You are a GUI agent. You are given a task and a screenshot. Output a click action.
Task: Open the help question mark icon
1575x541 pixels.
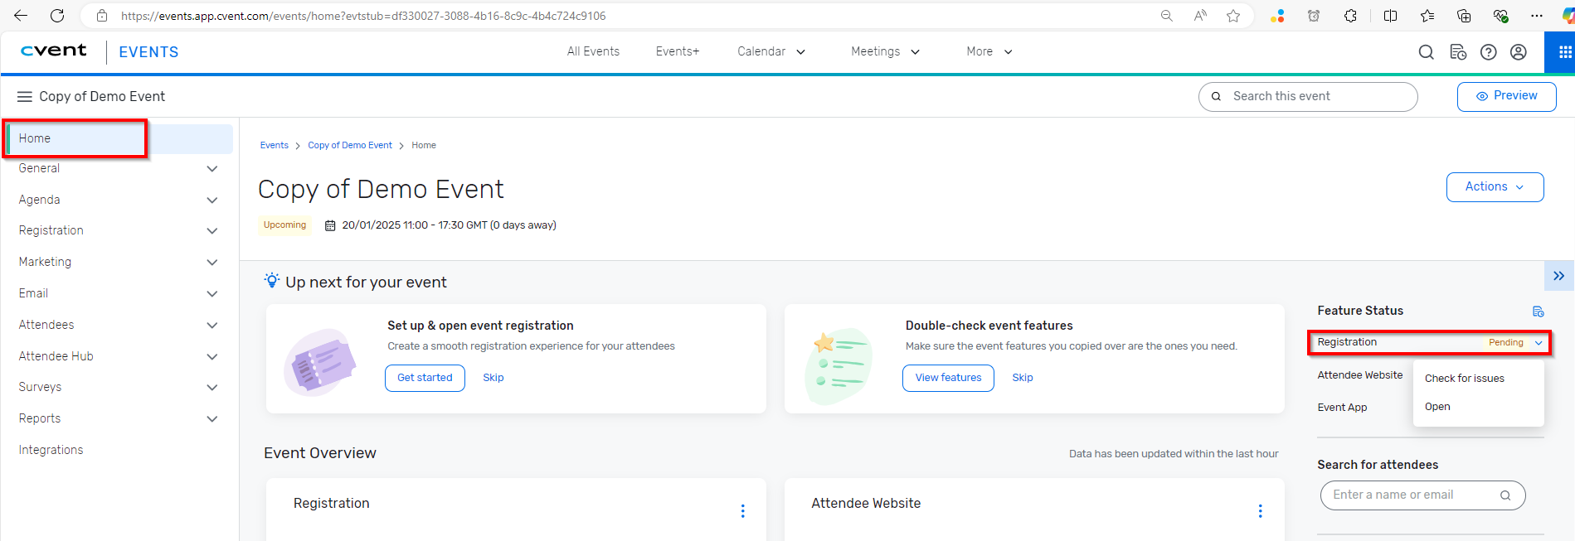1489,52
